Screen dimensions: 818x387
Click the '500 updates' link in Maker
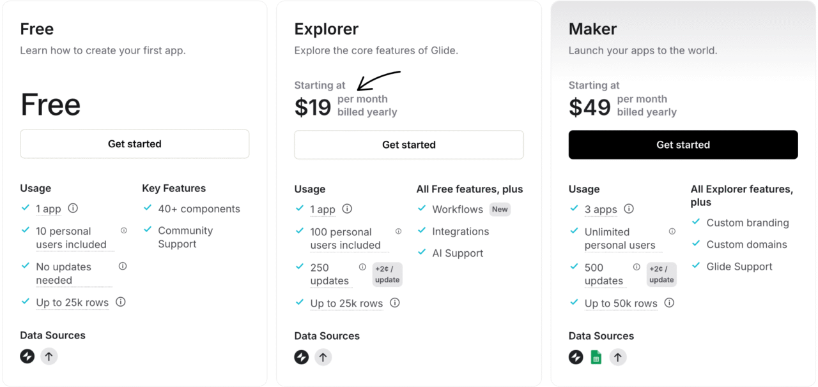click(x=605, y=274)
